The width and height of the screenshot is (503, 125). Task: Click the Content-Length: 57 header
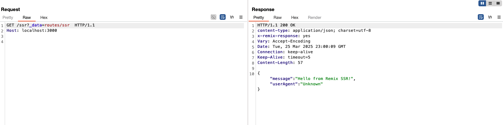point(280,63)
